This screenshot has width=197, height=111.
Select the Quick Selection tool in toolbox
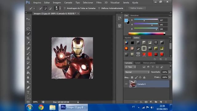coord(28,34)
